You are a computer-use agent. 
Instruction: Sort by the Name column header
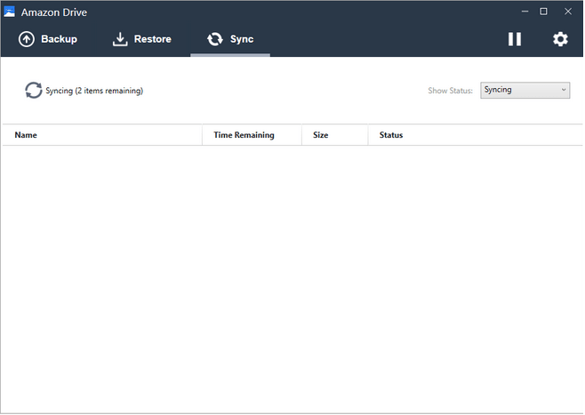[26, 135]
